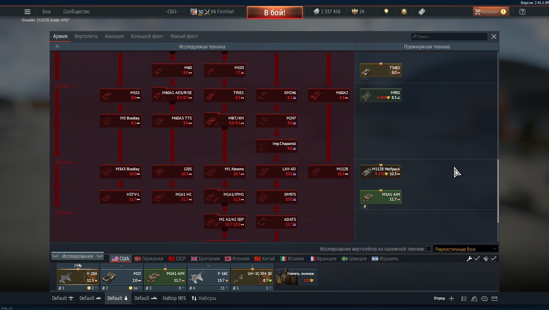
Task: Expand the M1 A2/A2 SEP vehicle group
Action: [224, 222]
